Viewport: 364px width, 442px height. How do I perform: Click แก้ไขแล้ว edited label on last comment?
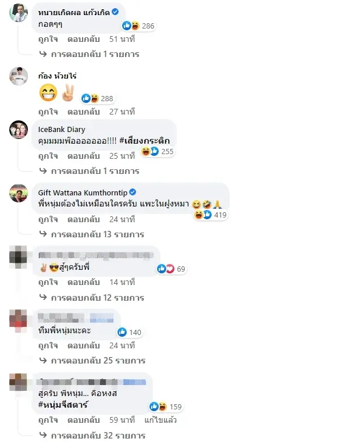click(160, 420)
